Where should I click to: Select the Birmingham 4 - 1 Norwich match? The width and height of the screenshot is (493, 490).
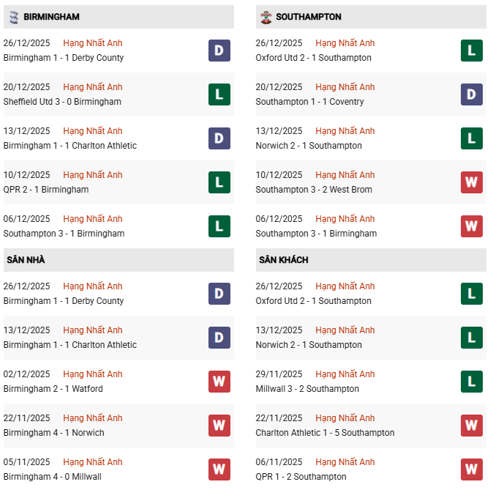tap(54, 433)
